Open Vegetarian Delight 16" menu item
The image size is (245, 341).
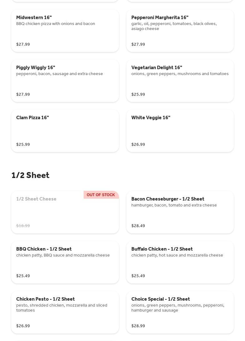(180, 81)
